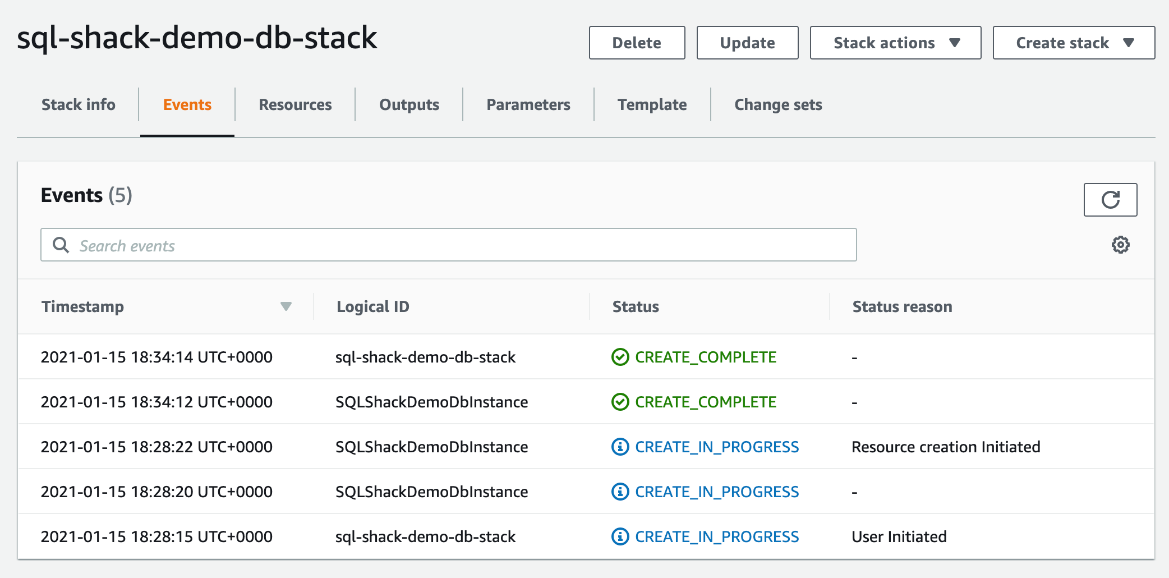Screen dimensions: 1169x578
Task: Go to the Stack info tab
Action: (79, 105)
